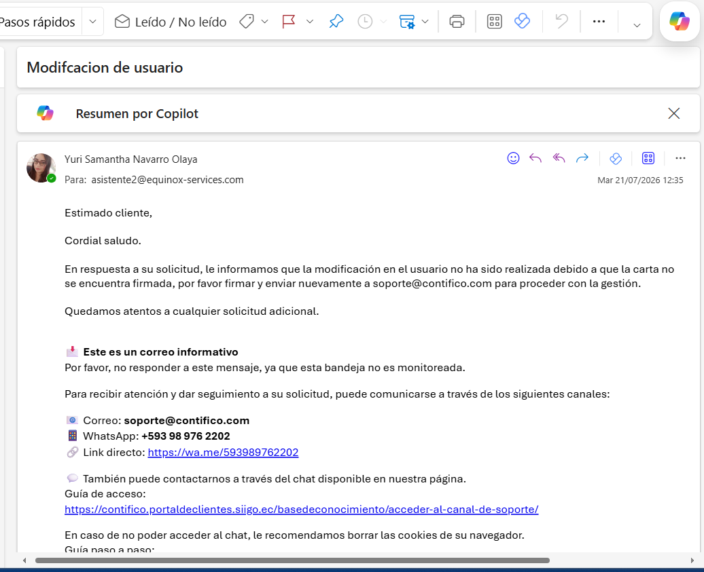Open the Copilot button at top right
Image resolution: width=704 pixels, height=572 pixels.
tap(680, 21)
